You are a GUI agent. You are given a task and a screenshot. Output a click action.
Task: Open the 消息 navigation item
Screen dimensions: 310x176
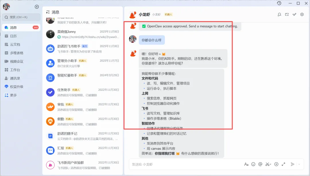coord(21,27)
